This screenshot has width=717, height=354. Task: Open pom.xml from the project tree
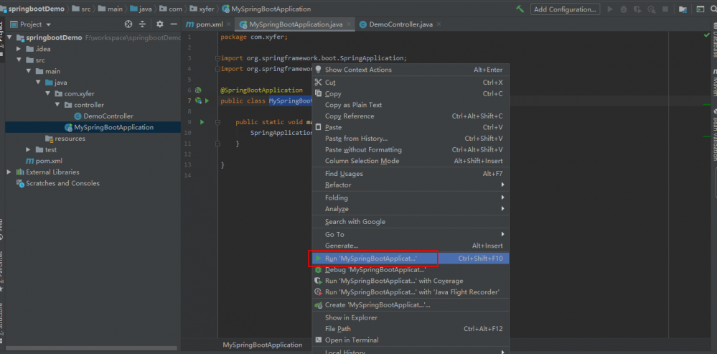pos(48,161)
